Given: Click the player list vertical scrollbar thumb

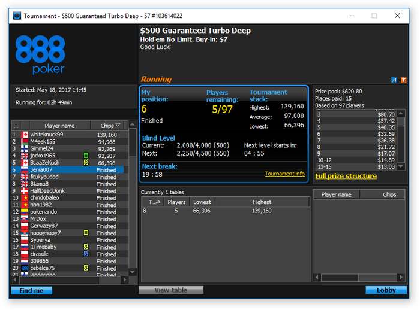Looking at the screenshot, I should [133, 143].
